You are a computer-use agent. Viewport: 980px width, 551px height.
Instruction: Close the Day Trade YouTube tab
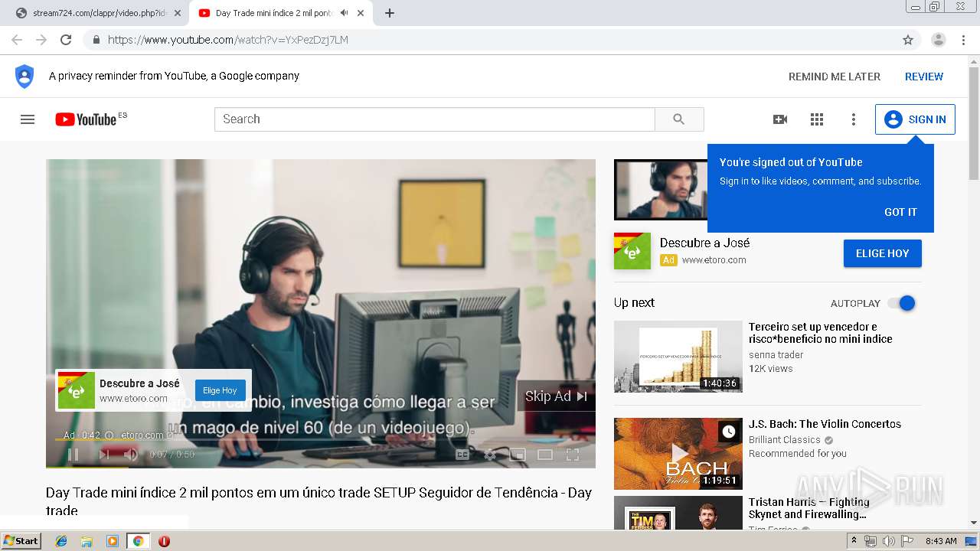[361, 13]
